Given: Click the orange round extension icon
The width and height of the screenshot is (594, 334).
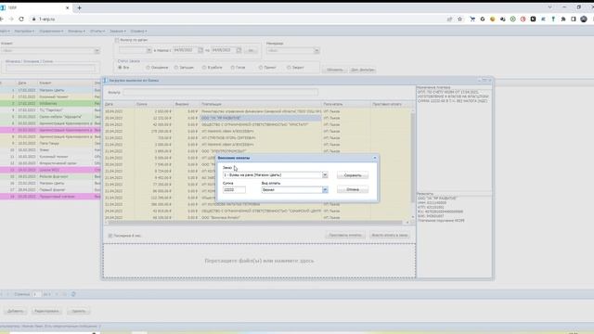Looking at the screenshot, I should pos(493,19).
